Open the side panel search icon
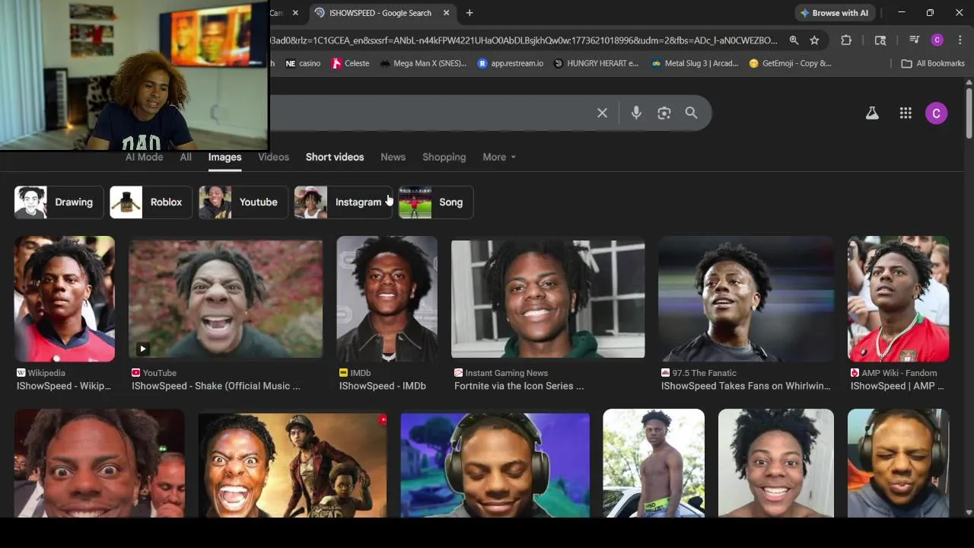The width and height of the screenshot is (974, 548). pos(880,40)
